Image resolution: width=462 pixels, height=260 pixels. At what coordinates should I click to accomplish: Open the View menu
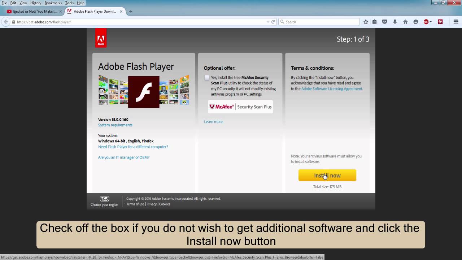click(x=23, y=3)
